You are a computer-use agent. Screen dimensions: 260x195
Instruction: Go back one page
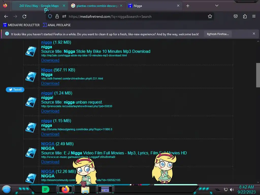(6, 17)
